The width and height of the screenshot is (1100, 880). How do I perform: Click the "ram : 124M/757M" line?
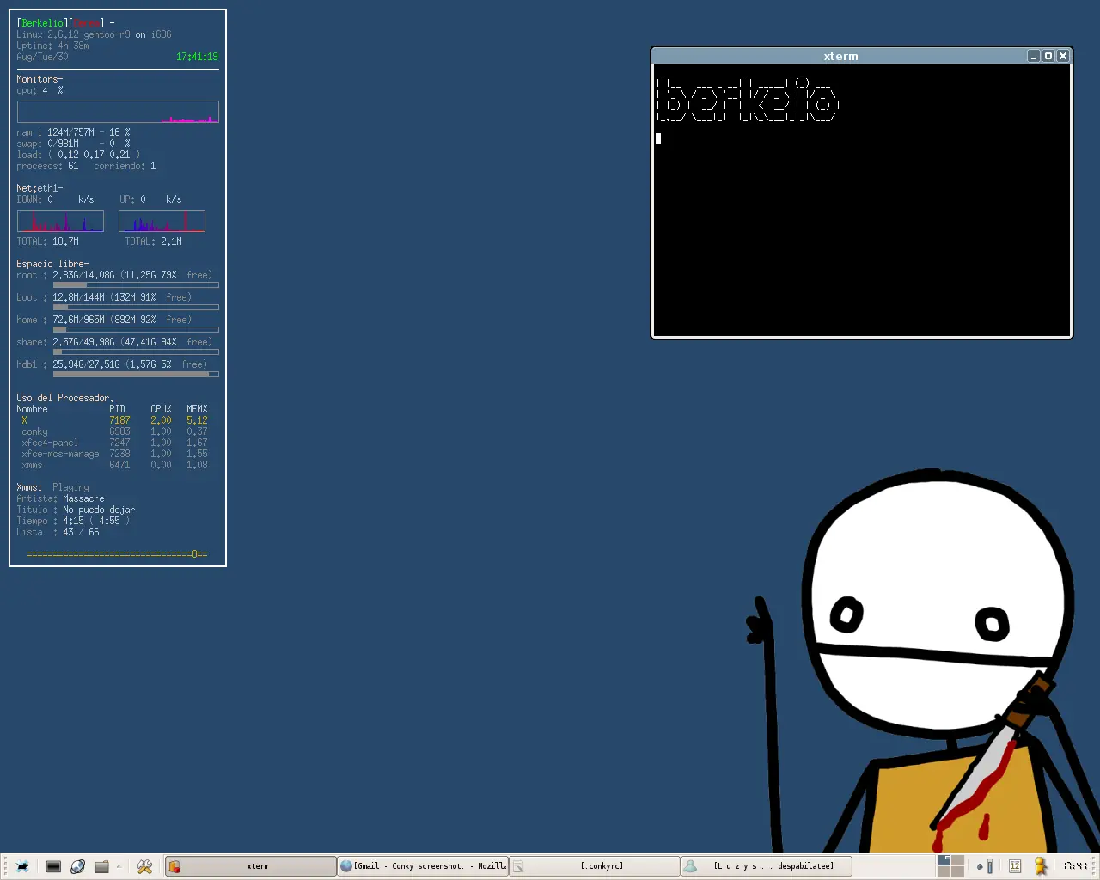click(x=73, y=132)
